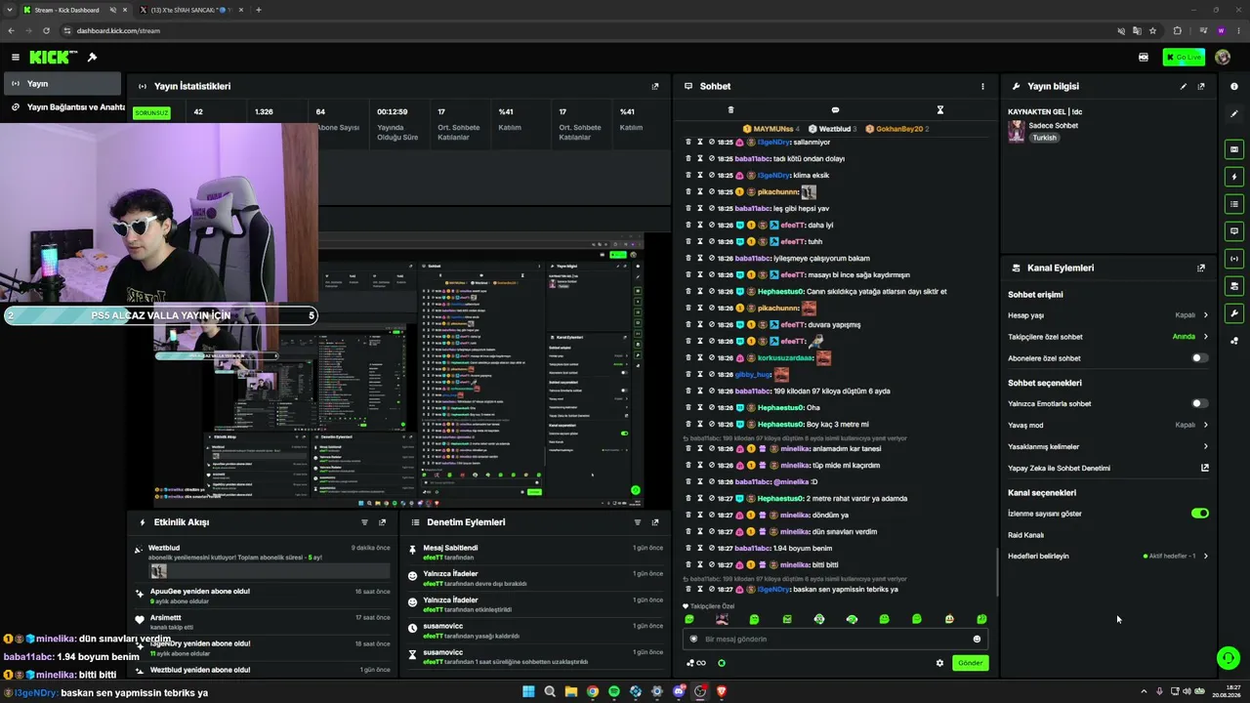Open the Sohbet panel three-dot options menu
This screenshot has width=1250, height=703.
tap(982, 86)
